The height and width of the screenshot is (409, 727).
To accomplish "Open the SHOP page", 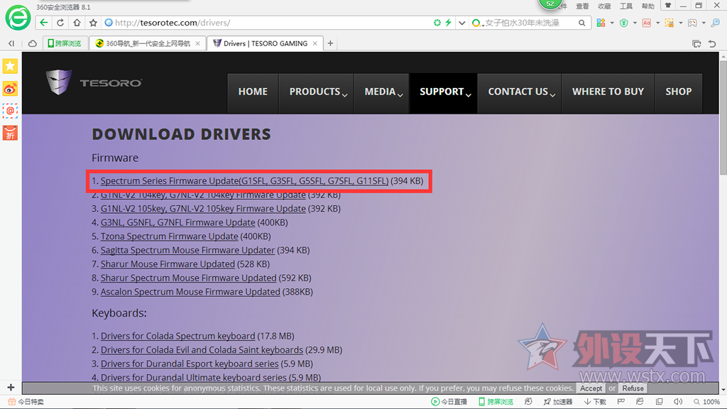I will click(x=678, y=92).
